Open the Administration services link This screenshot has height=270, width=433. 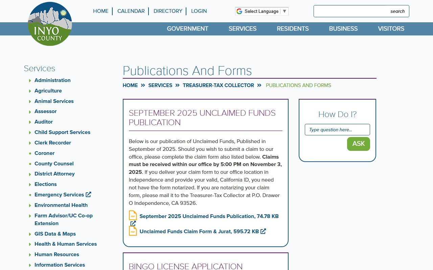pyautogui.click(x=52, y=80)
